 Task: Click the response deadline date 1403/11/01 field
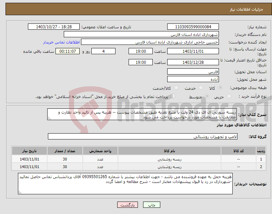(193, 51)
